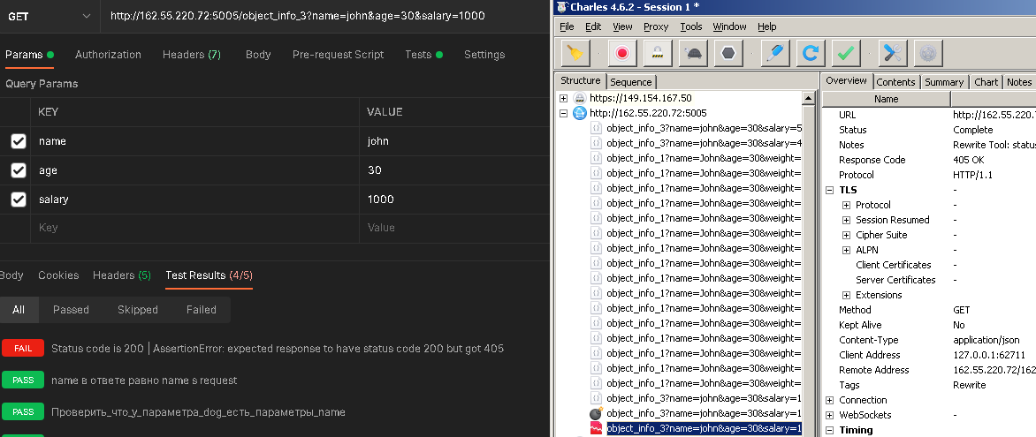Click the Compose pen icon in Charles

click(x=775, y=54)
